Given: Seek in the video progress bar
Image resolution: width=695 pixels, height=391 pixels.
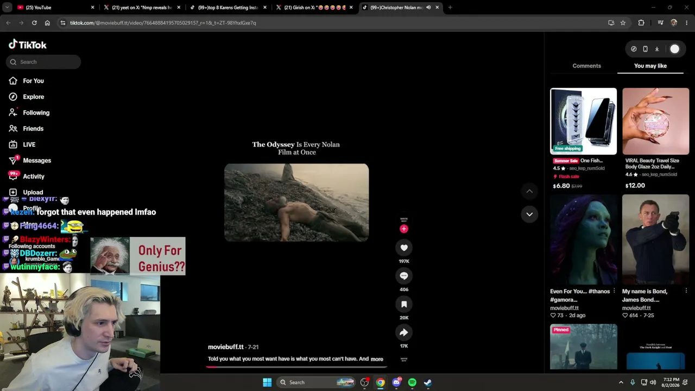Looking at the screenshot, I should click(296, 367).
